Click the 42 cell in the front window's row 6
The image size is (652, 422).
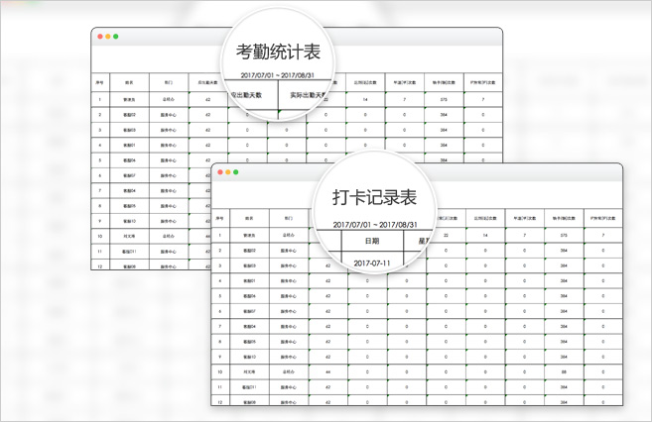pos(327,311)
